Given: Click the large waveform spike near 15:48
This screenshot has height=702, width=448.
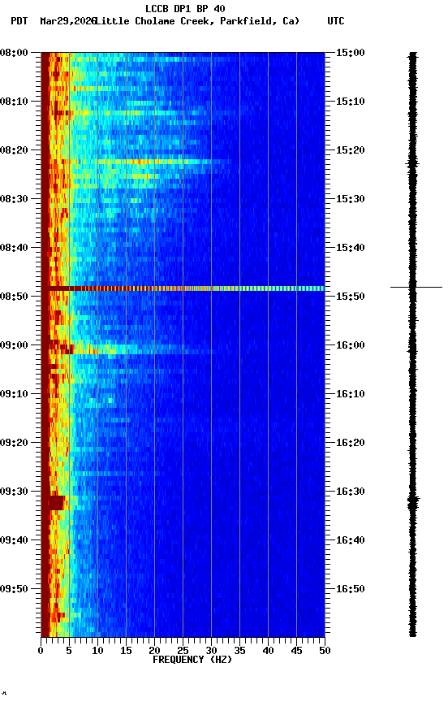Looking at the screenshot, I should [x=416, y=287].
